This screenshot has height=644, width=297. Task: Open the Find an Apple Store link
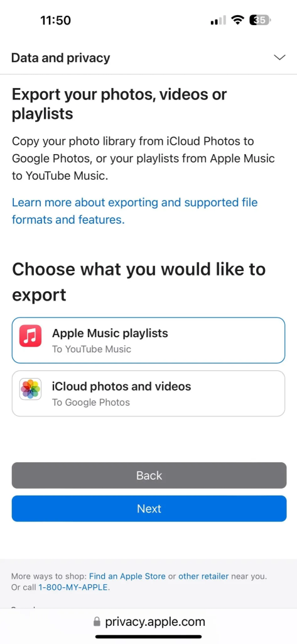(x=127, y=576)
